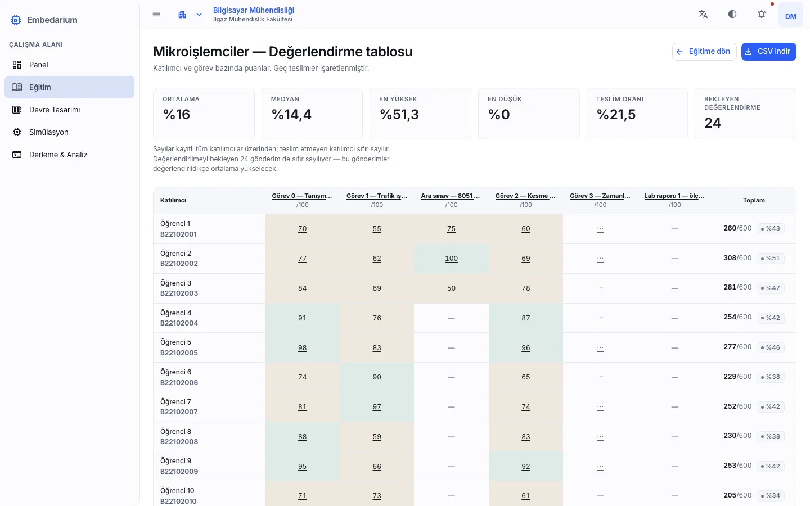Click the Eğitime dön back button
Viewport: 810px width, 506px height.
coord(704,52)
